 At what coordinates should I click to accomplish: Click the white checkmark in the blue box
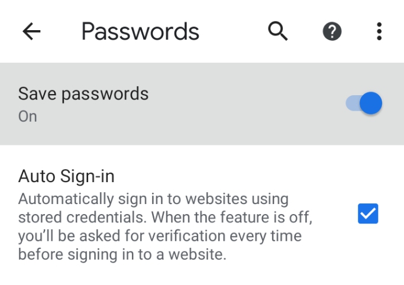(368, 213)
